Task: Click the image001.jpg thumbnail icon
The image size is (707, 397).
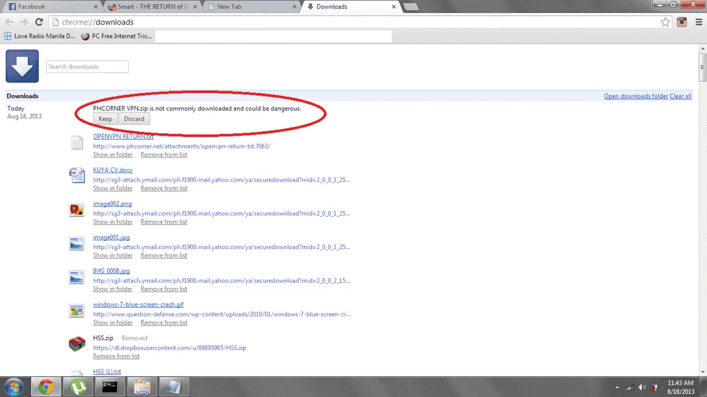Action: (77, 243)
